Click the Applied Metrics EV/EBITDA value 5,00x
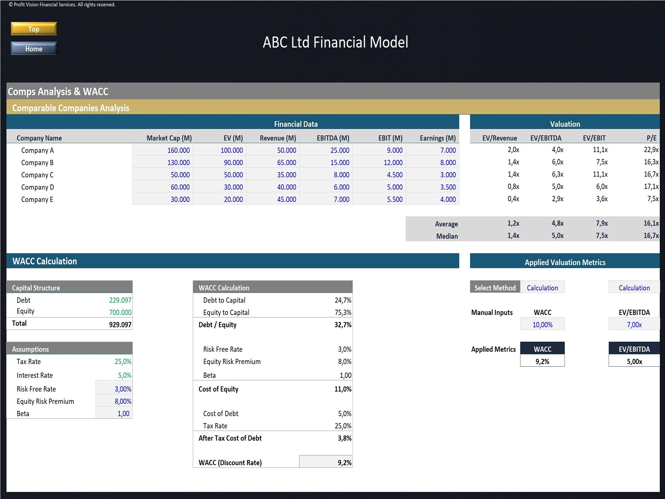665x499 pixels. [634, 361]
